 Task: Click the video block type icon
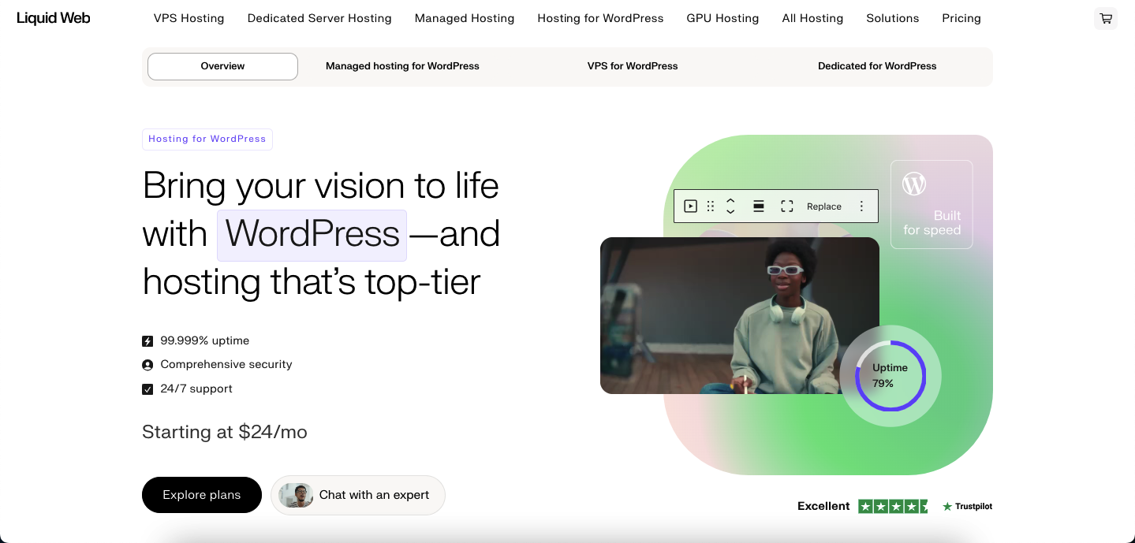pyautogui.click(x=690, y=206)
